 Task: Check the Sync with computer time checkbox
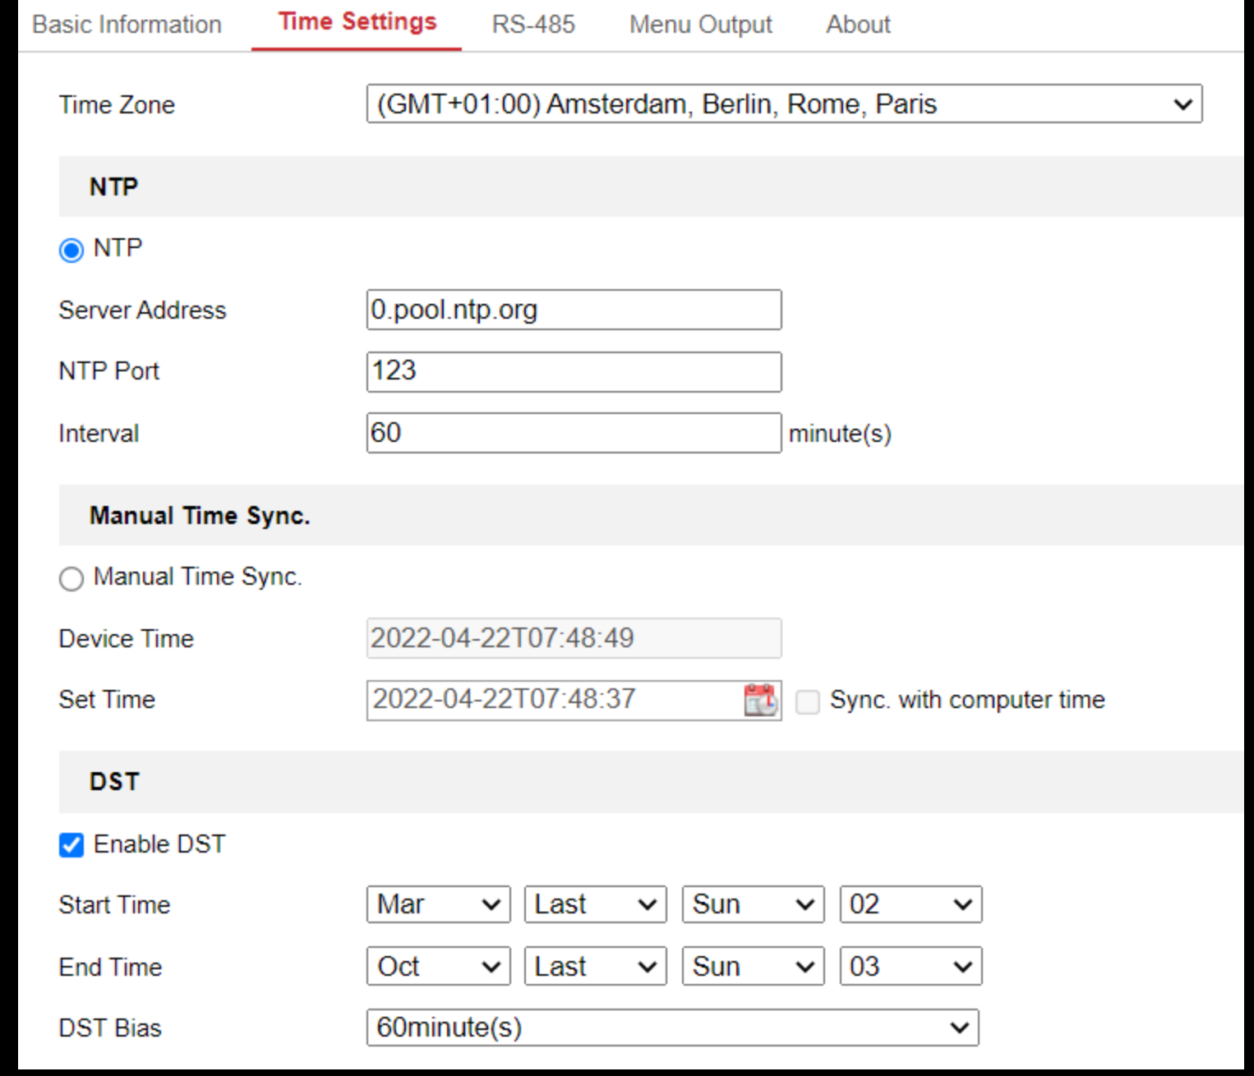coord(809,701)
